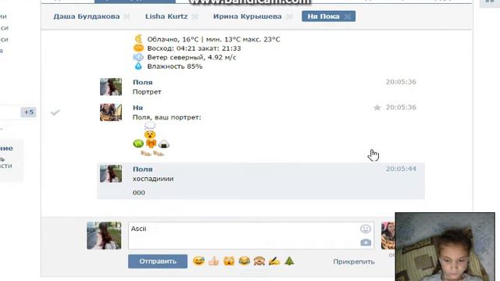Image resolution: width=500 pixels, height=281 pixels.
Task: Click Ня avatar beside portrait reply
Action: tap(111, 112)
